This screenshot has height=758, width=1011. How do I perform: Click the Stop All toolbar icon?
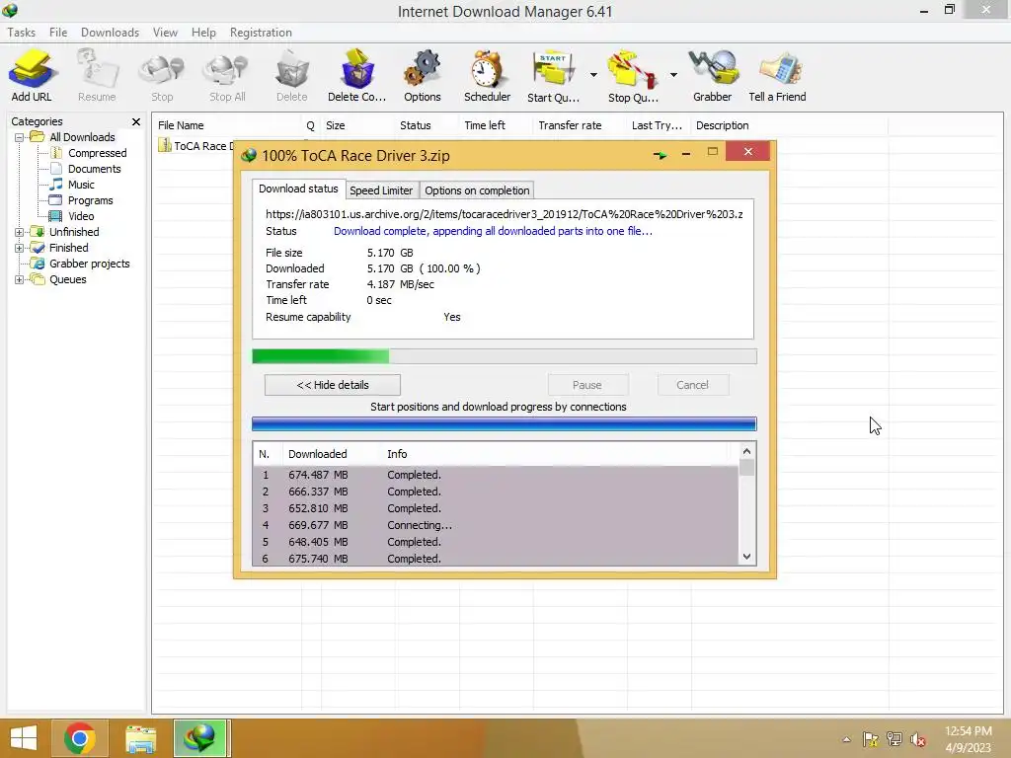tap(227, 75)
